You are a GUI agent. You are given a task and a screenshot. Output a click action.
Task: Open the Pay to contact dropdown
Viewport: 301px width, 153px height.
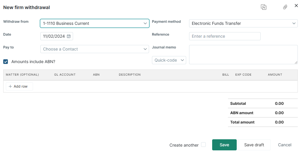point(95,49)
